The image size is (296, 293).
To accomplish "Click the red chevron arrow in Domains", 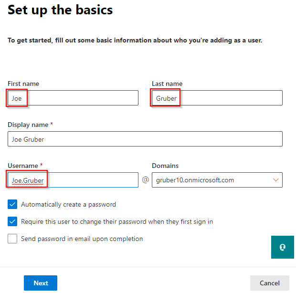I will coord(275,180).
